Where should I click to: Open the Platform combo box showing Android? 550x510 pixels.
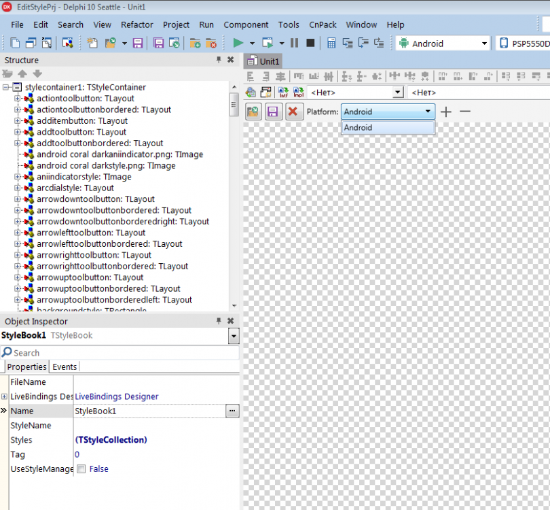coord(388,112)
